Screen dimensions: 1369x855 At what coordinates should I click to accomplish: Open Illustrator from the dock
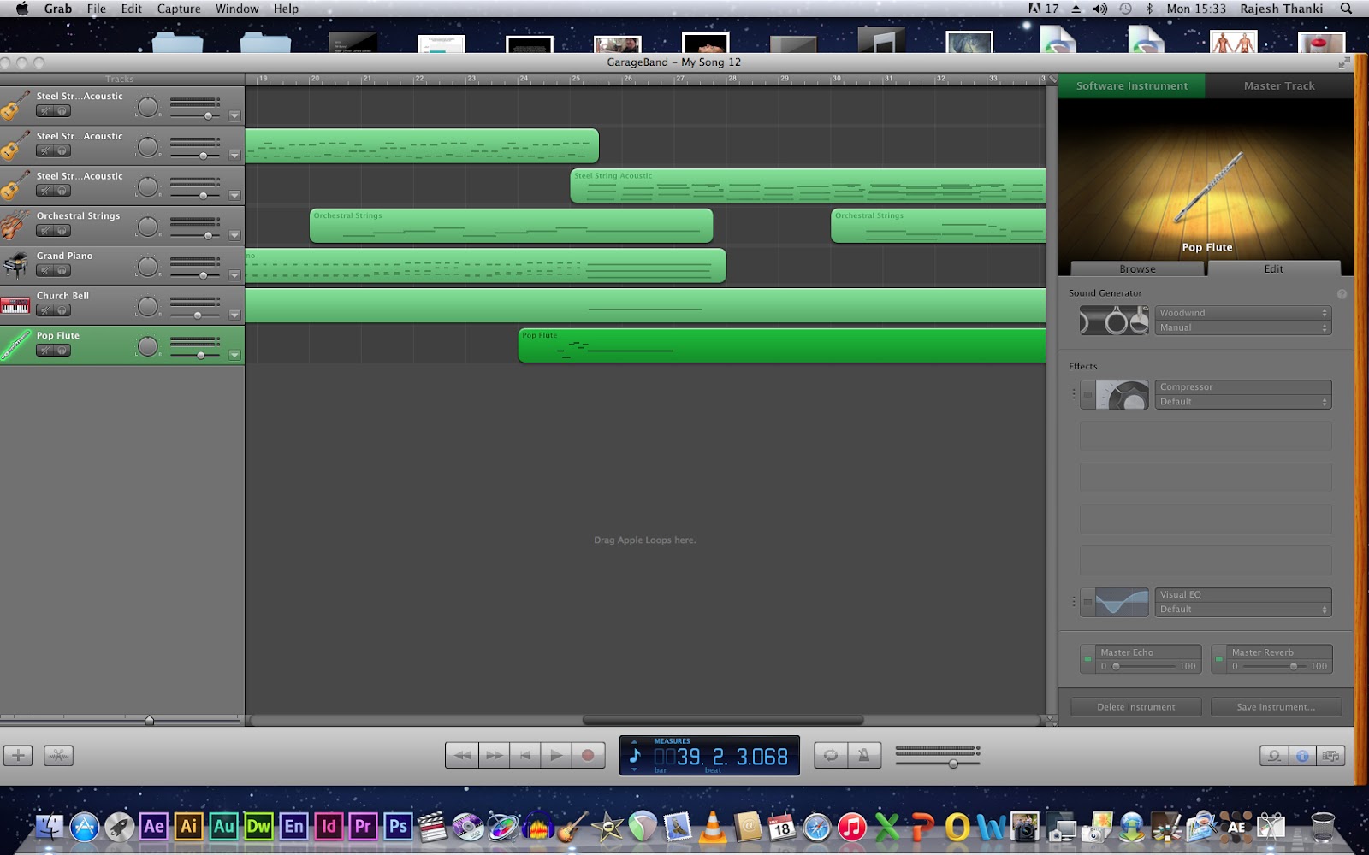click(188, 826)
